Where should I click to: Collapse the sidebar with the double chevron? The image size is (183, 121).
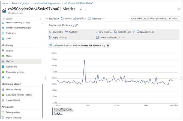[x=40, y=19]
